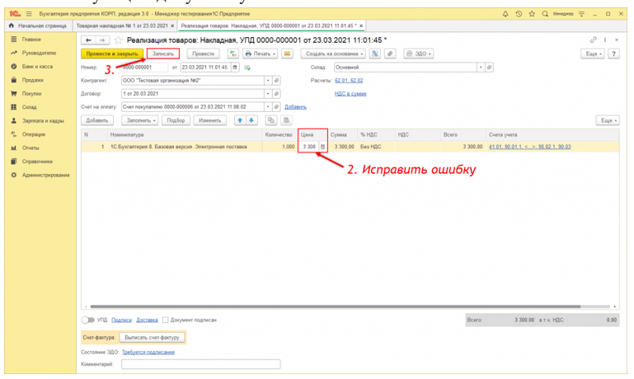Click the table Добавить button
The width and height of the screenshot is (634, 379).
(x=97, y=120)
